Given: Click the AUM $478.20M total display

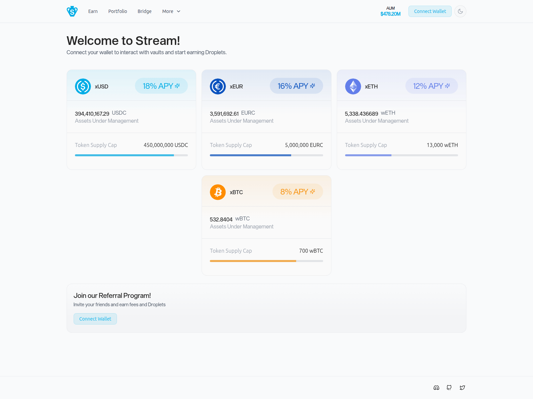Looking at the screenshot, I should (x=390, y=11).
